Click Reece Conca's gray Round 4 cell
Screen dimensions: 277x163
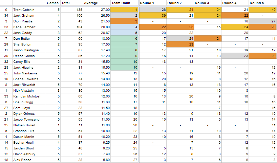[x=235, y=56]
